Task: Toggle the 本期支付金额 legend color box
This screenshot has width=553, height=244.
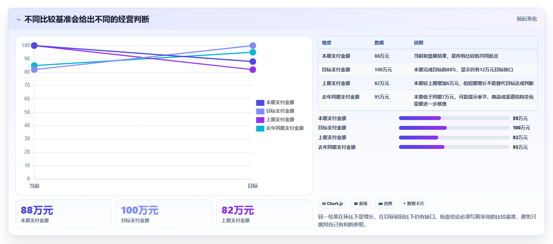Action: pyautogui.click(x=260, y=103)
